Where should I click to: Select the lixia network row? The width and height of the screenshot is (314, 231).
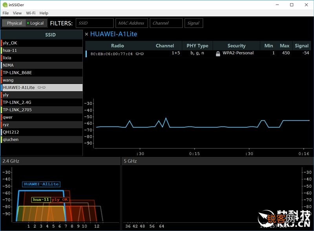(x=42, y=58)
